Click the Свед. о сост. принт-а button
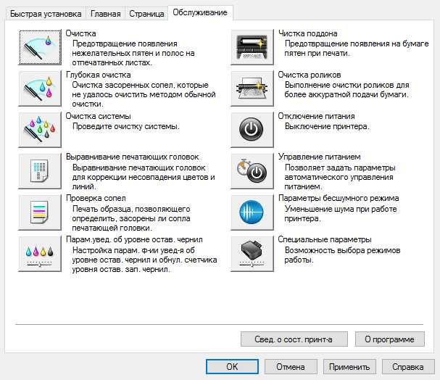This screenshot has width=440, height=380. (294, 339)
